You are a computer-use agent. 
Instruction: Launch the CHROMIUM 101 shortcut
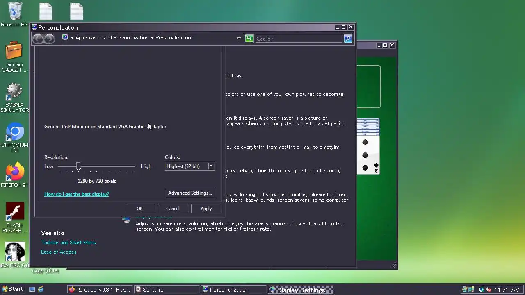pyautogui.click(x=15, y=138)
